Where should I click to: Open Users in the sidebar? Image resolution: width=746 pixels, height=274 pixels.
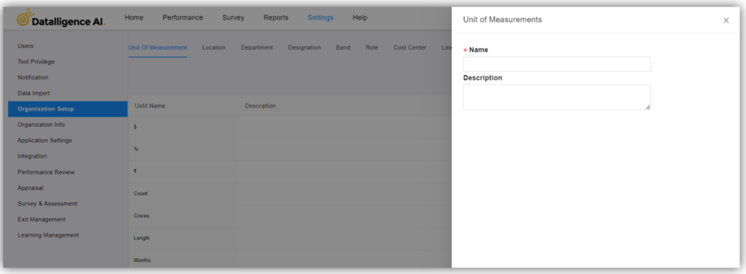pos(68,46)
